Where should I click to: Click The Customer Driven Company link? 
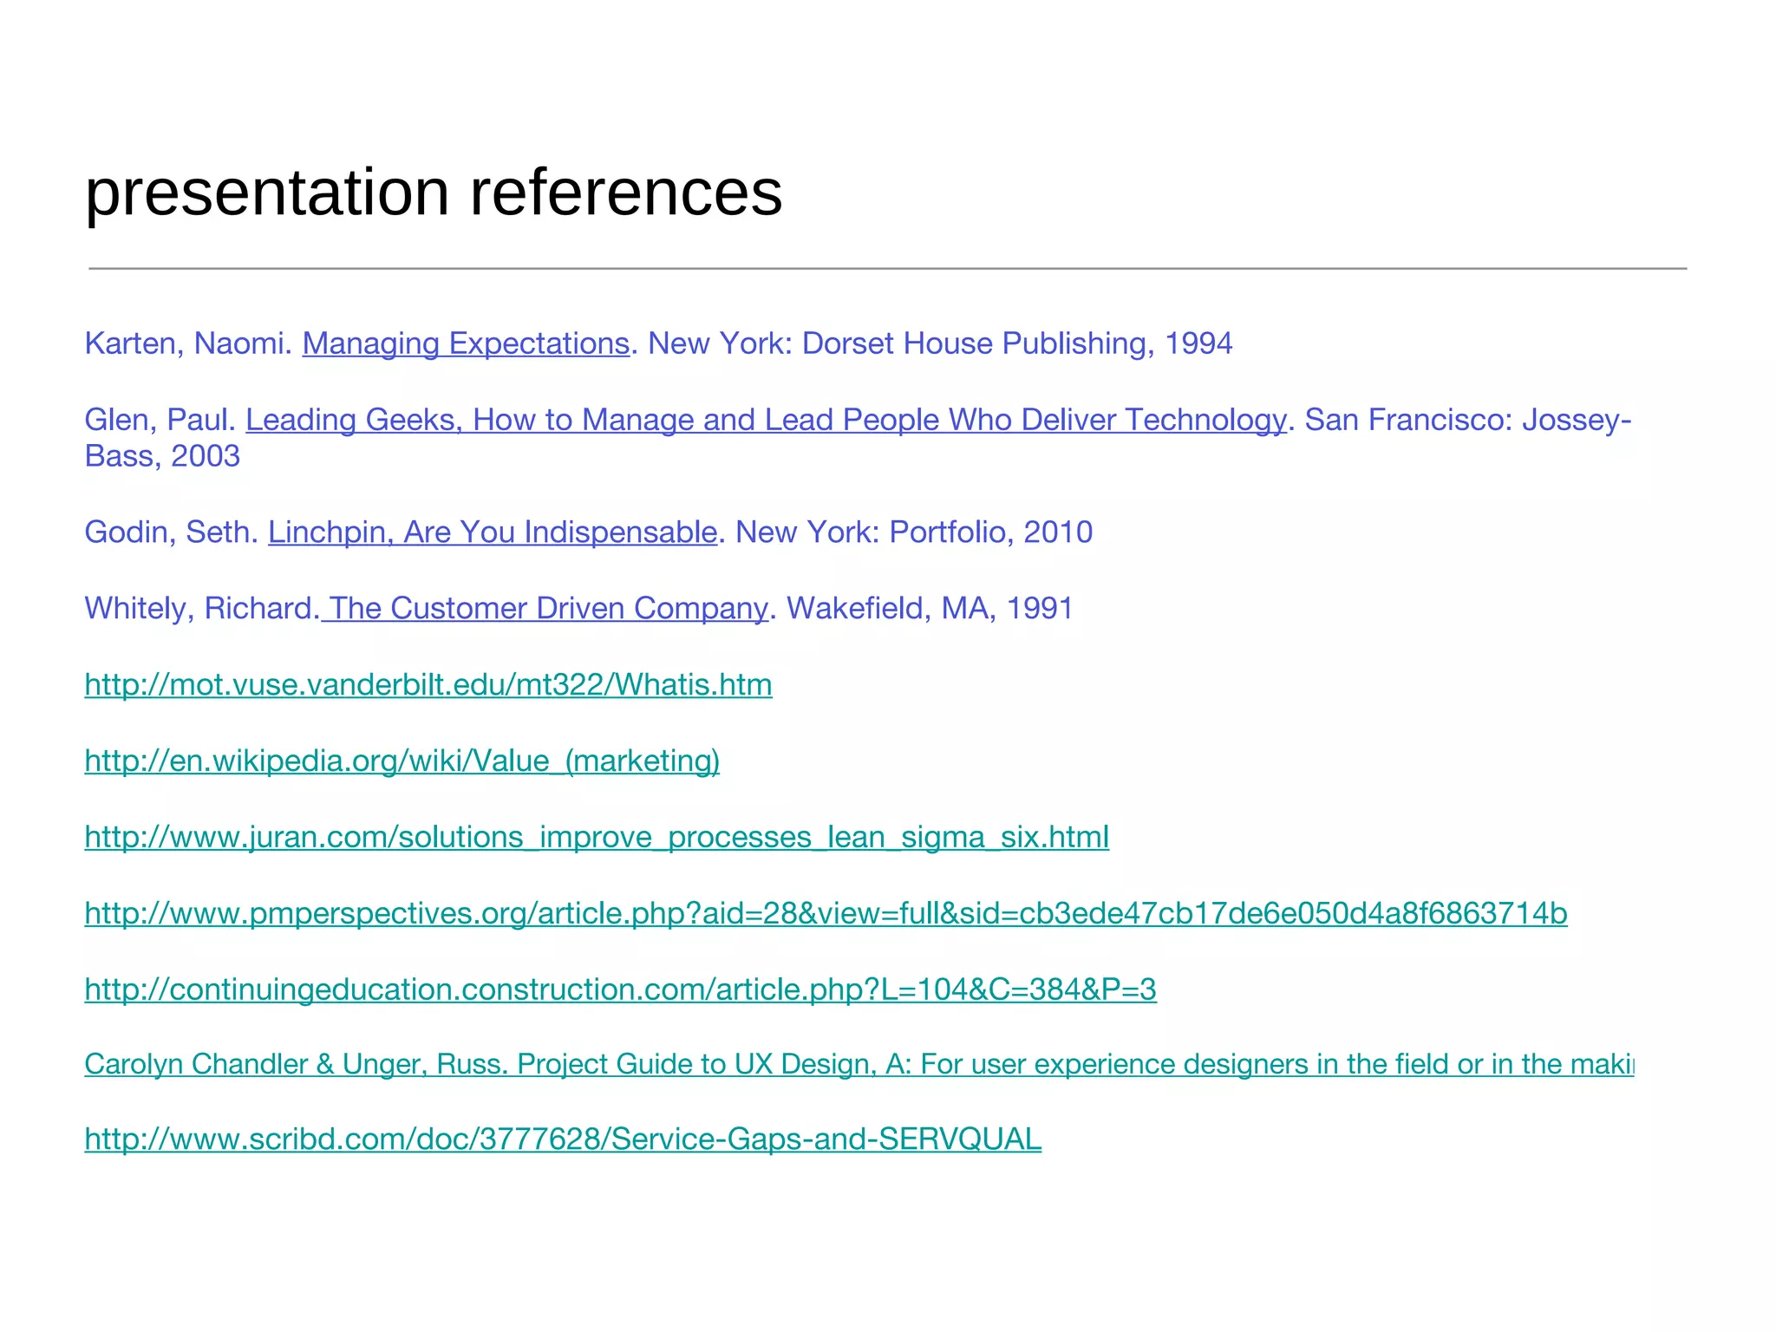545,608
